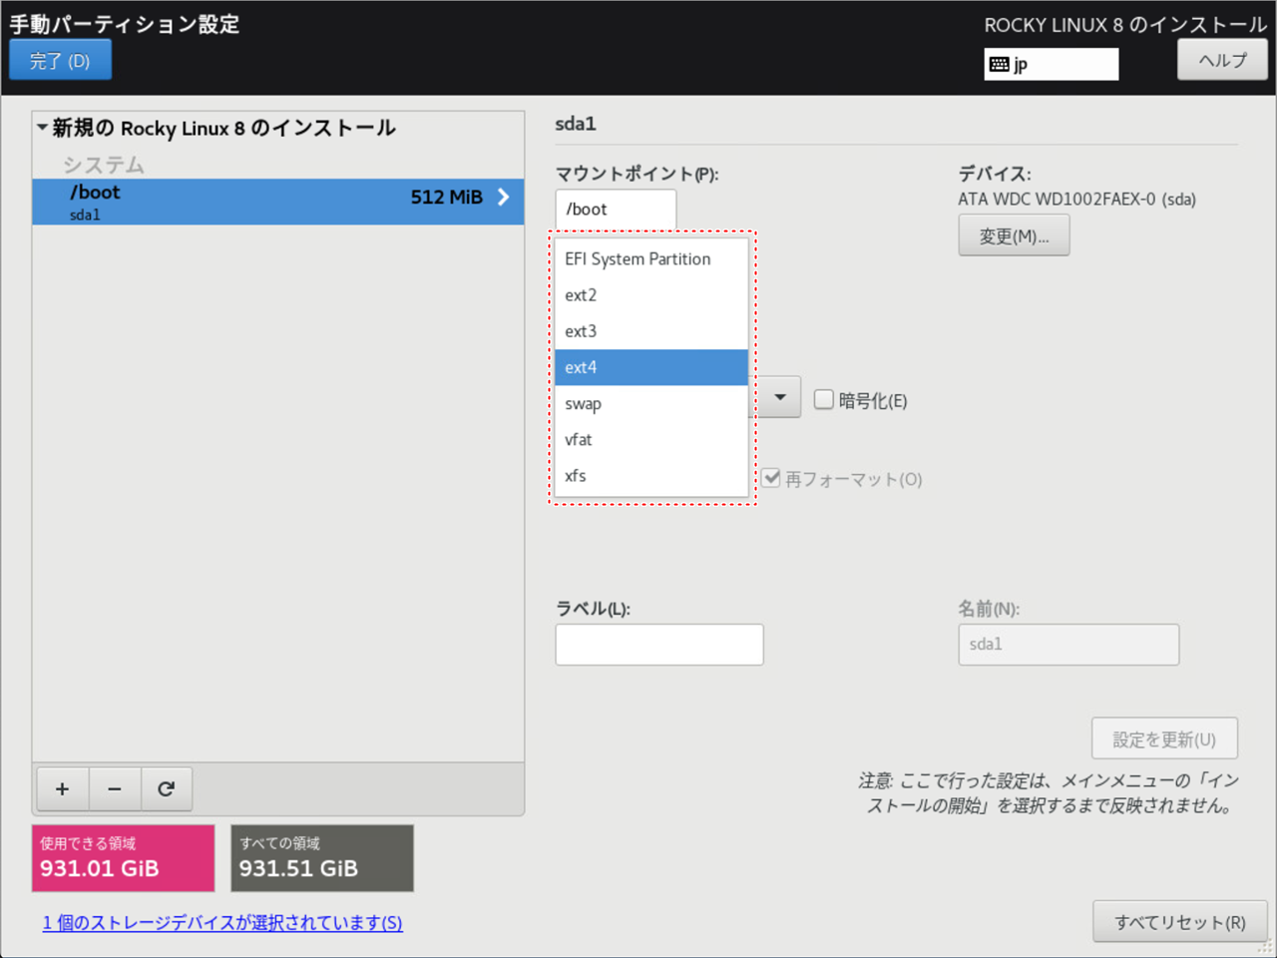Click the ラベル text input field

coord(659,645)
